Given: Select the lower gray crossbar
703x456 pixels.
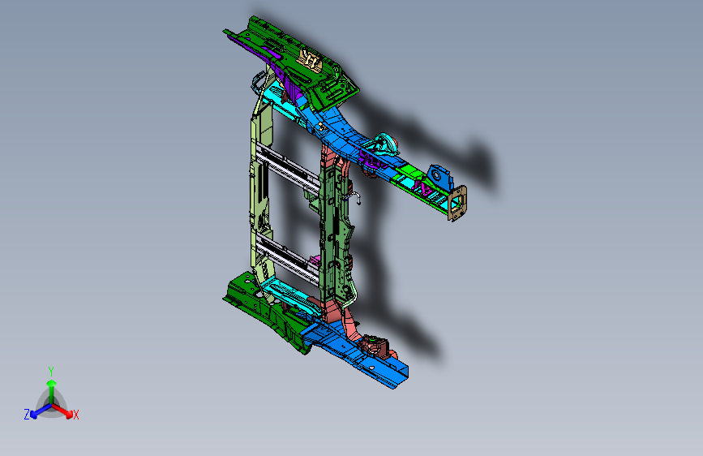Looking at the screenshot, I should 288,258.
